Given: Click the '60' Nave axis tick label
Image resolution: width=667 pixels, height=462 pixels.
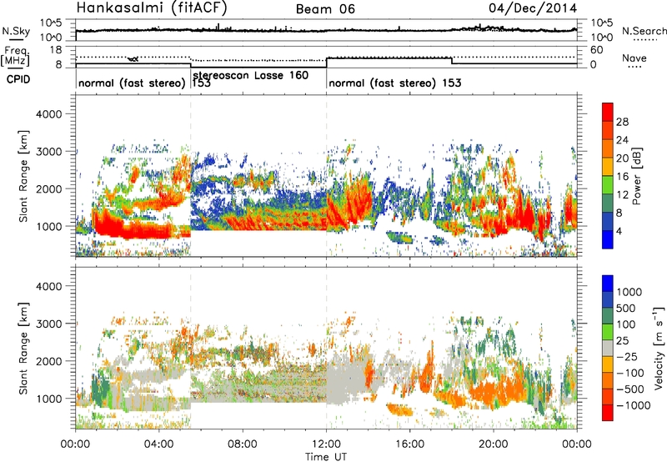Looking at the screenshot, I should click(596, 50).
